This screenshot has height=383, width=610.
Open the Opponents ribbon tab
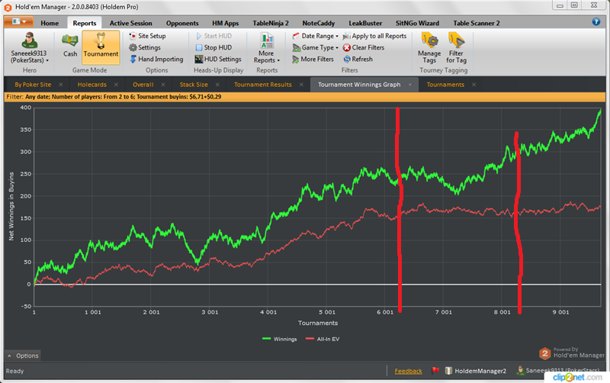[182, 23]
